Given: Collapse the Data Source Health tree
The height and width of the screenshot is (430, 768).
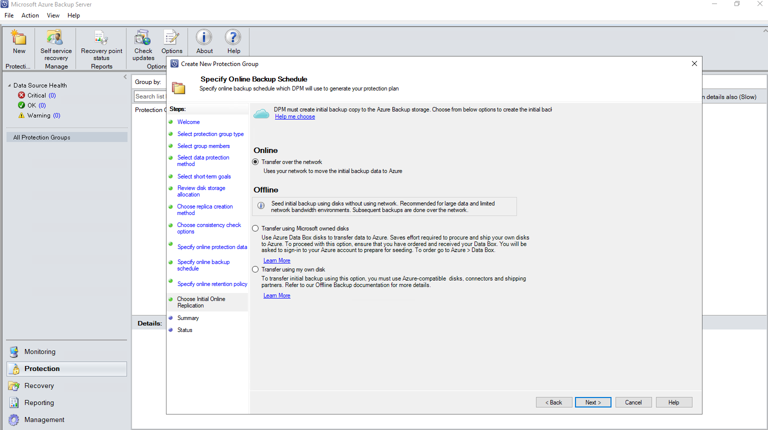Looking at the screenshot, I should click(x=9, y=85).
